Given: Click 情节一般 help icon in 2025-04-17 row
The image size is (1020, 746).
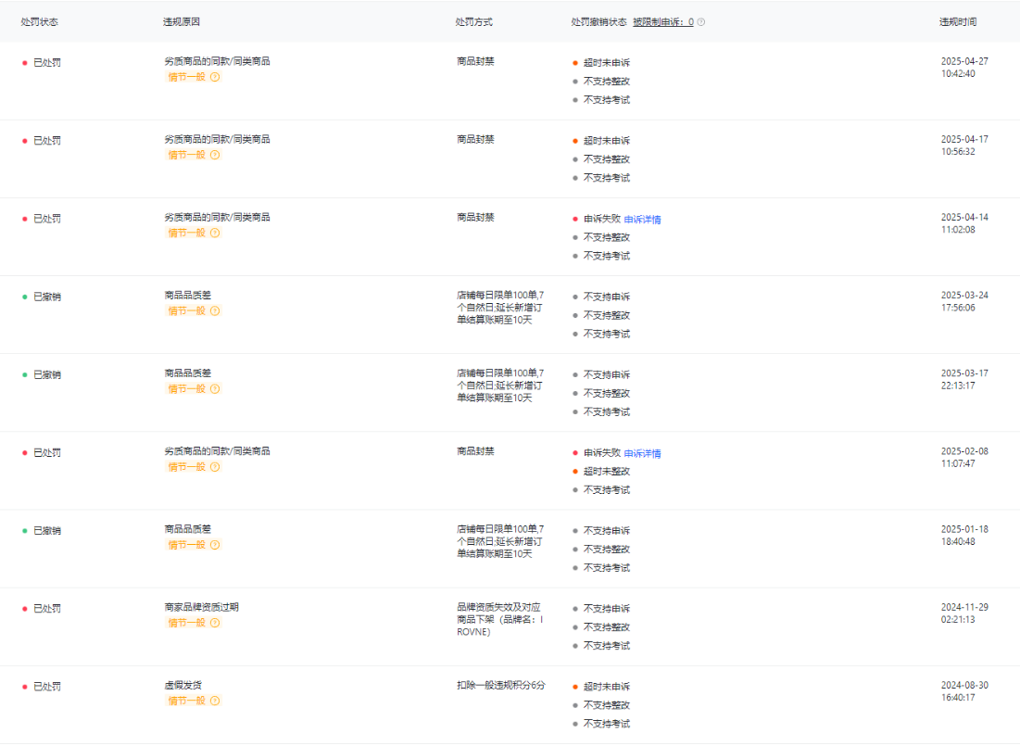Looking at the screenshot, I should pos(215,155).
